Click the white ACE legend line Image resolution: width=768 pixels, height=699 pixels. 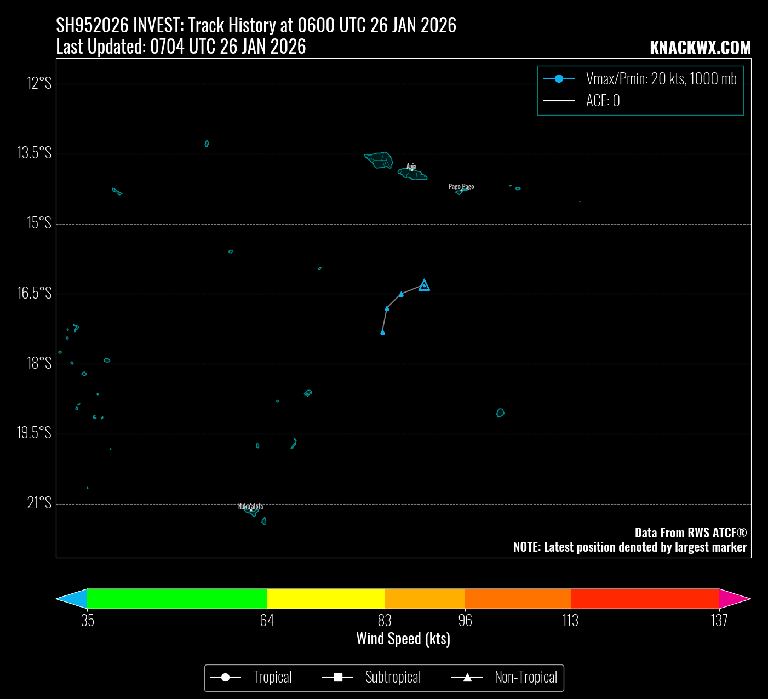pos(559,101)
